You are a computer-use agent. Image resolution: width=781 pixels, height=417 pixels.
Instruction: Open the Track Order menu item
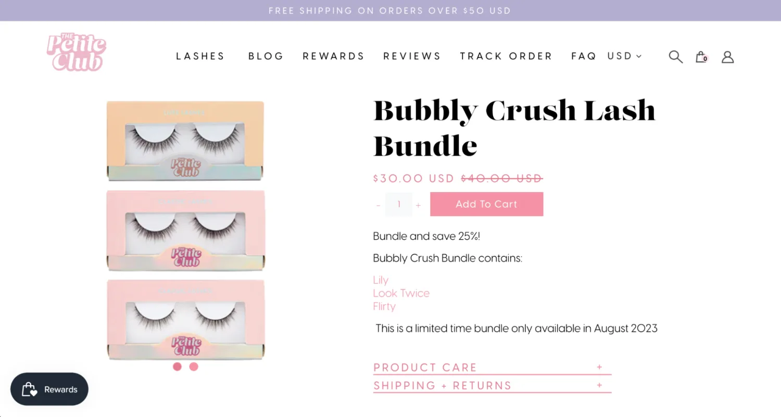[x=506, y=56]
